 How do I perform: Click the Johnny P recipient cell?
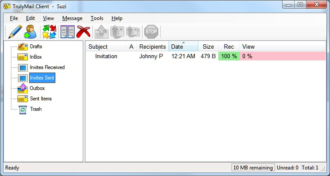coord(151,56)
